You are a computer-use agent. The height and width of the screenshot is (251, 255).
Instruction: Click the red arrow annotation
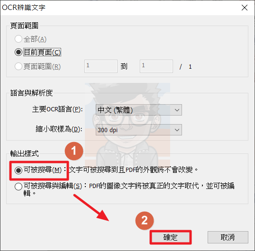(91, 207)
